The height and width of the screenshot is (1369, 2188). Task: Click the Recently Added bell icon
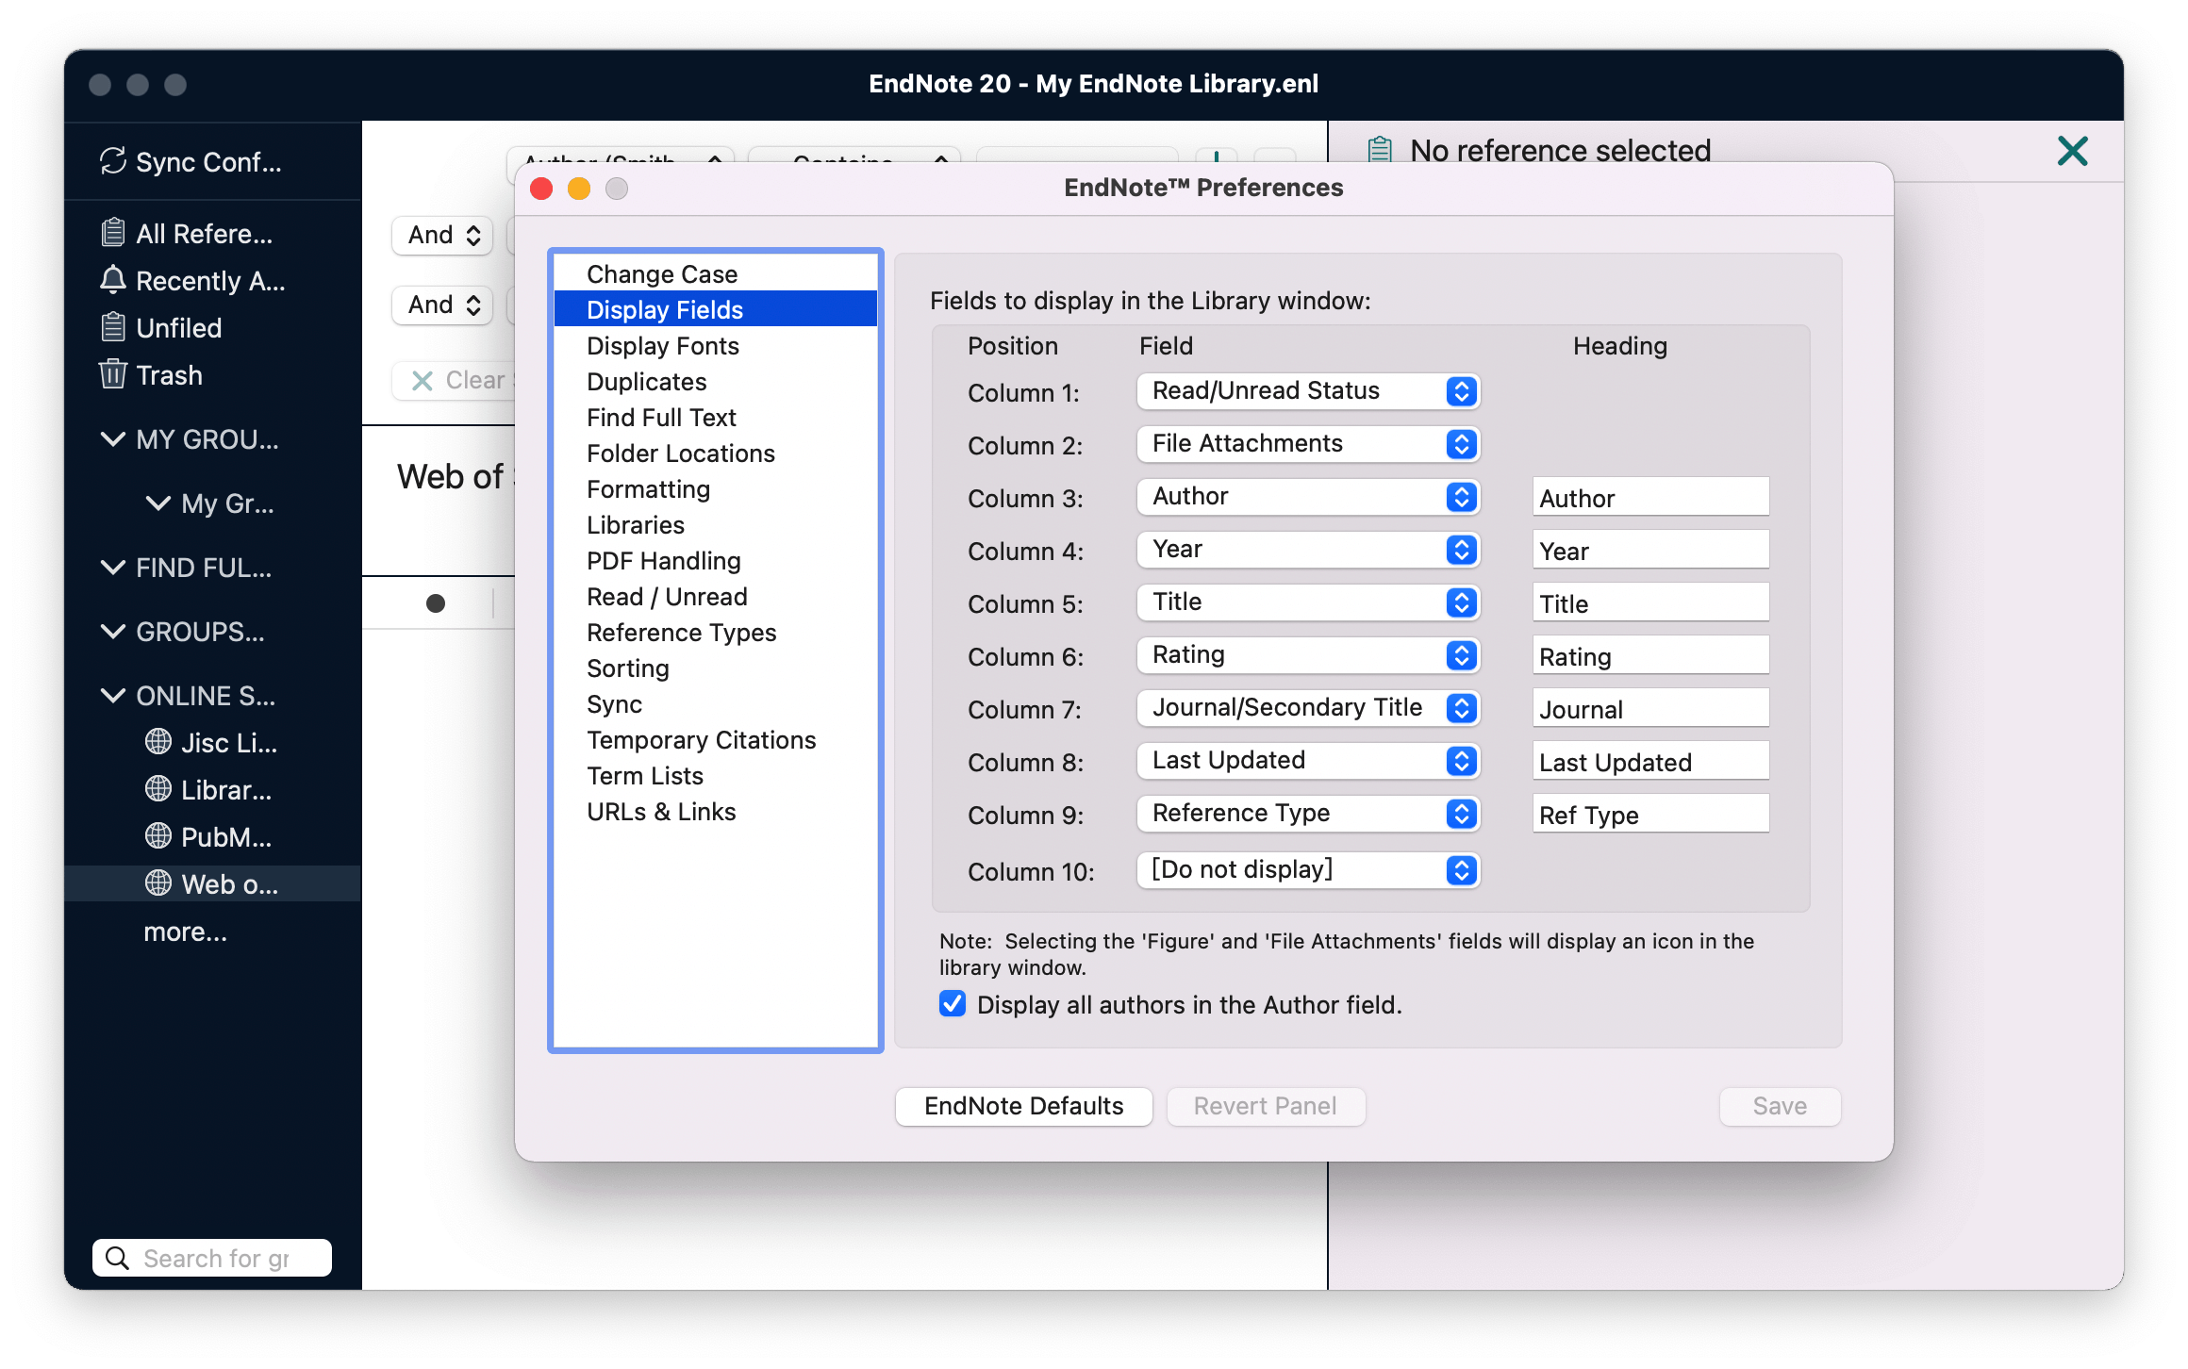click(x=112, y=280)
